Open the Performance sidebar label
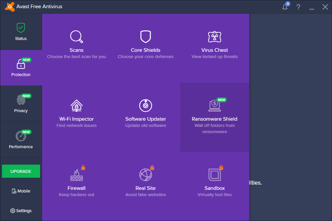This screenshot has width=332, height=221. coord(21,147)
